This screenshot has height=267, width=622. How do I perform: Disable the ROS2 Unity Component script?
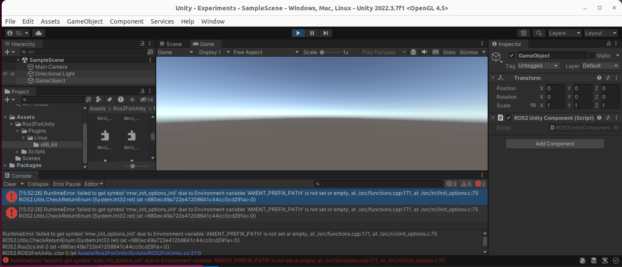[x=508, y=118]
